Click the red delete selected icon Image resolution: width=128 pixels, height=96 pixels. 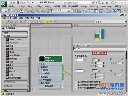(x=16, y=22)
